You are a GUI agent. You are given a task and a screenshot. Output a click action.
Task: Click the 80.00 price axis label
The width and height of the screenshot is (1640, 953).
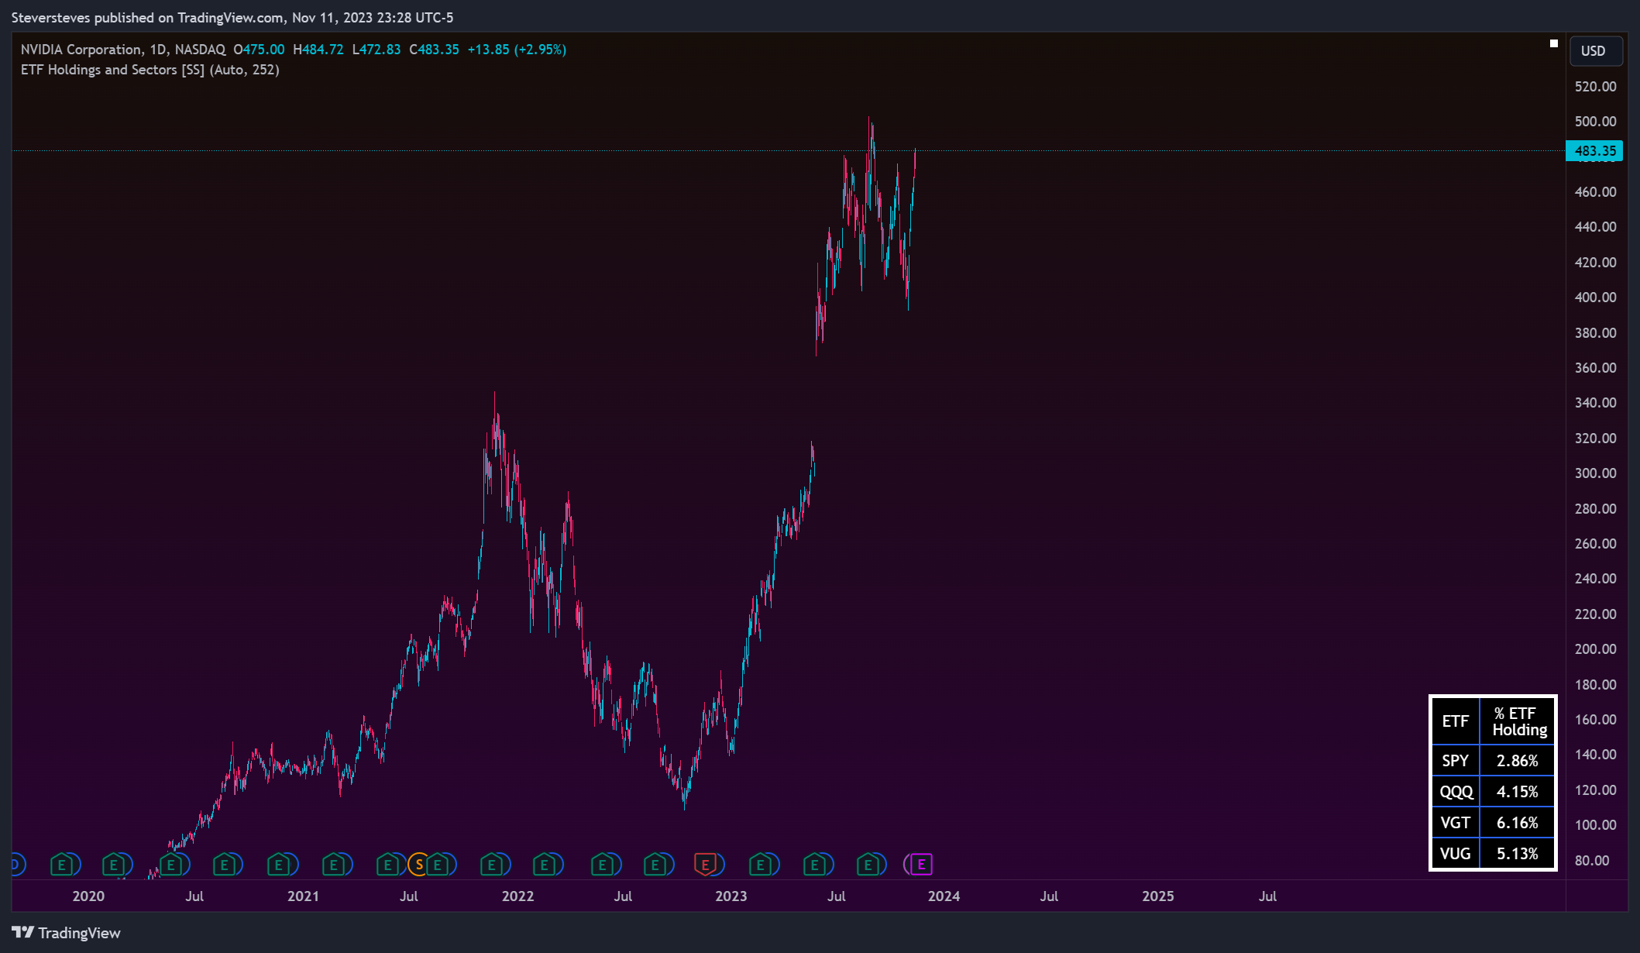(x=1592, y=861)
